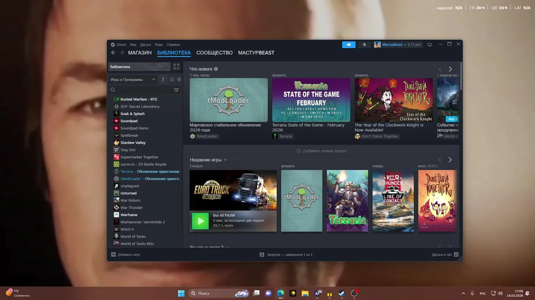Viewport: 535px width, 300px height.
Task: Switch to the БИБЛИОТЕКА tab
Action: [x=174, y=53]
